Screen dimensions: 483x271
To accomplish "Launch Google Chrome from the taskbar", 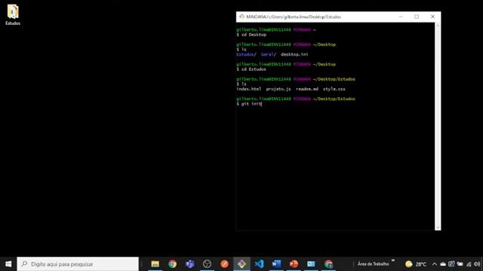I will (x=173, y=264).
